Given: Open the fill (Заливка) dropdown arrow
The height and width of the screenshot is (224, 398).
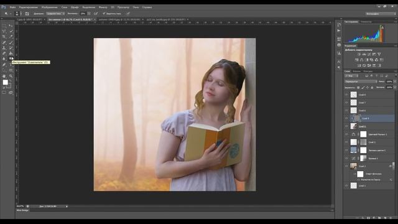Looking at the screenshot, I should 395,87.
